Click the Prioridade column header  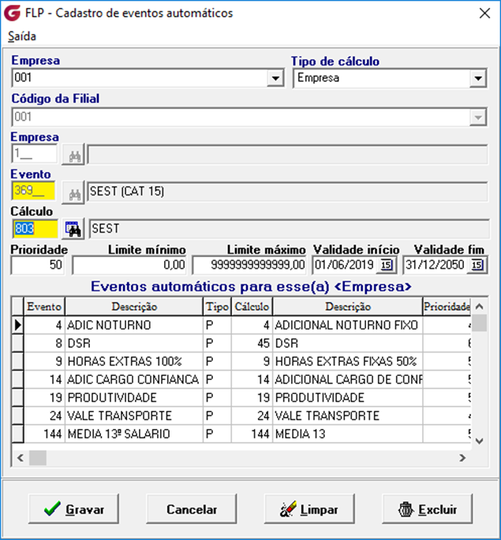[x=447, y=307]
